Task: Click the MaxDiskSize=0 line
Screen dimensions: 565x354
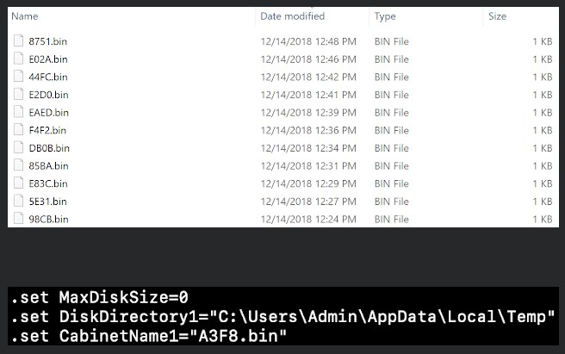Action: pos(99,297)
